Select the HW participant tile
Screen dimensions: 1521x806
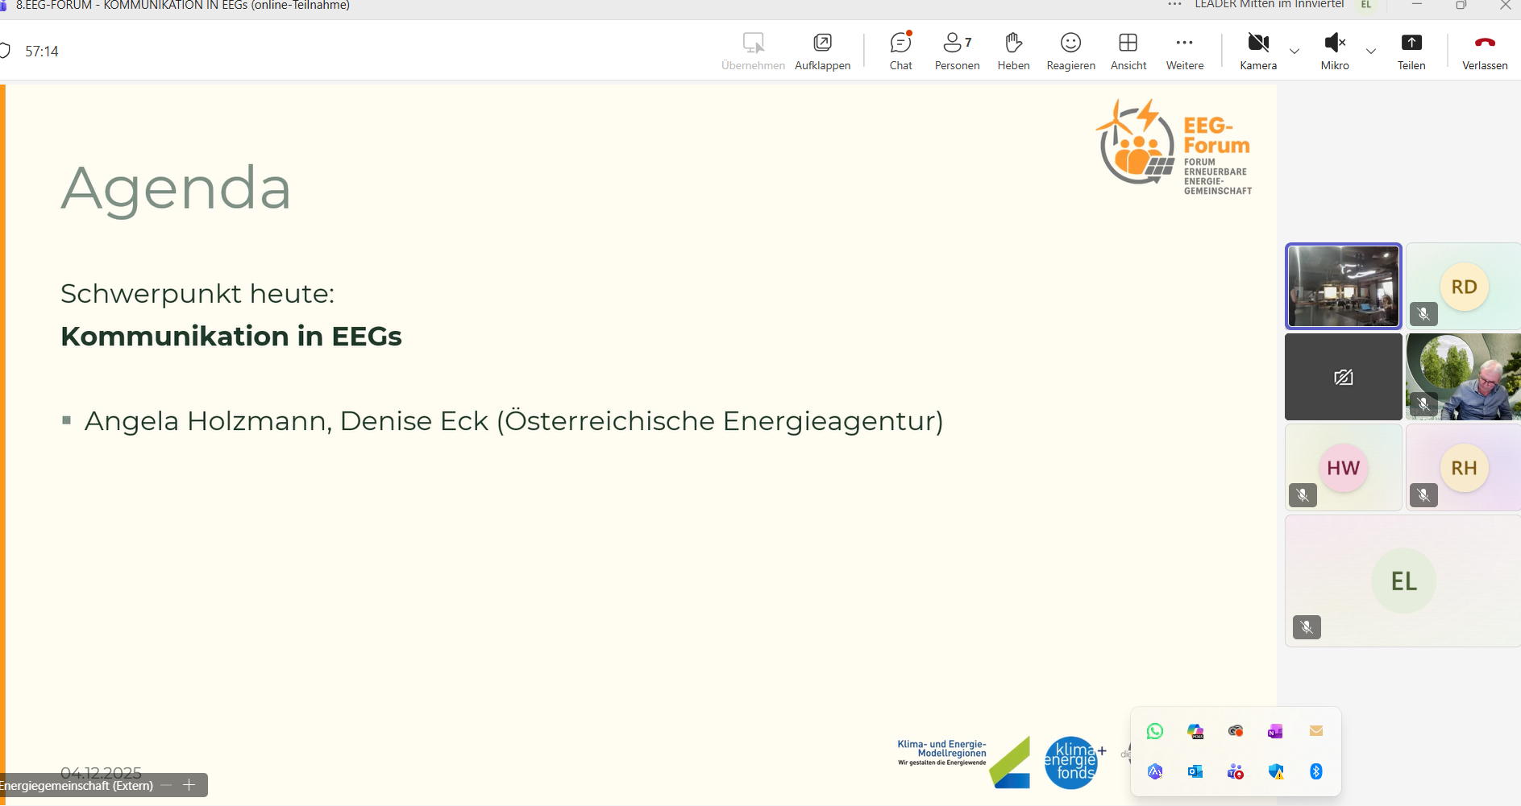[x=1343, y=468]
